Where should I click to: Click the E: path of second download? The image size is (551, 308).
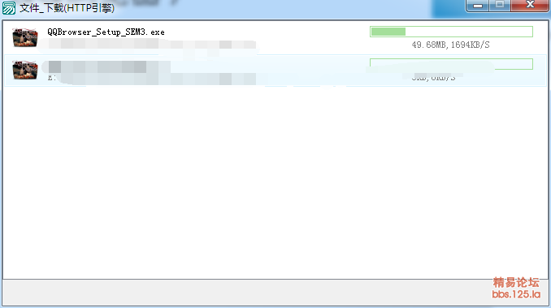52,78
